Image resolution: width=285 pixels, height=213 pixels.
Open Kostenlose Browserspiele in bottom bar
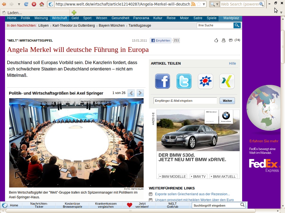(x=72, y=205)
